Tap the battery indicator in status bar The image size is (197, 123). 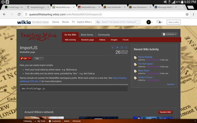182,2
